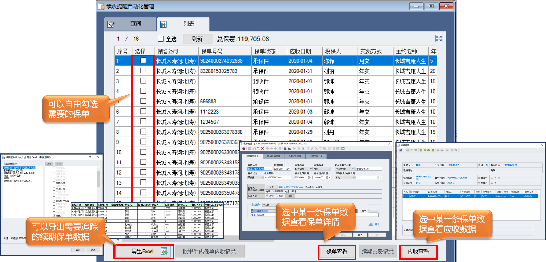Viewport: 546px width, 262px height.
Task: Jump to last record in 应收查看 toolbar
Action: tap(433, 150)
